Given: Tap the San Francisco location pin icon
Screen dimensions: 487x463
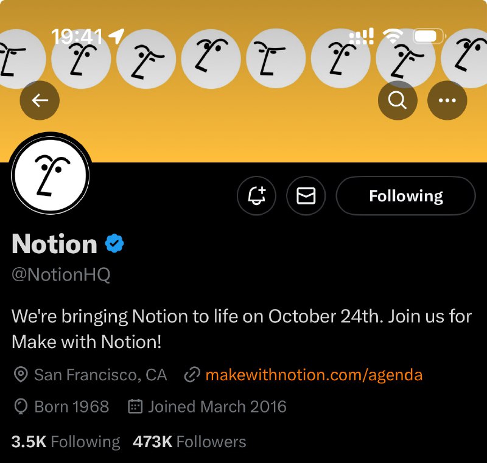Looking at the screenshot, I should [x=21, y=375].
